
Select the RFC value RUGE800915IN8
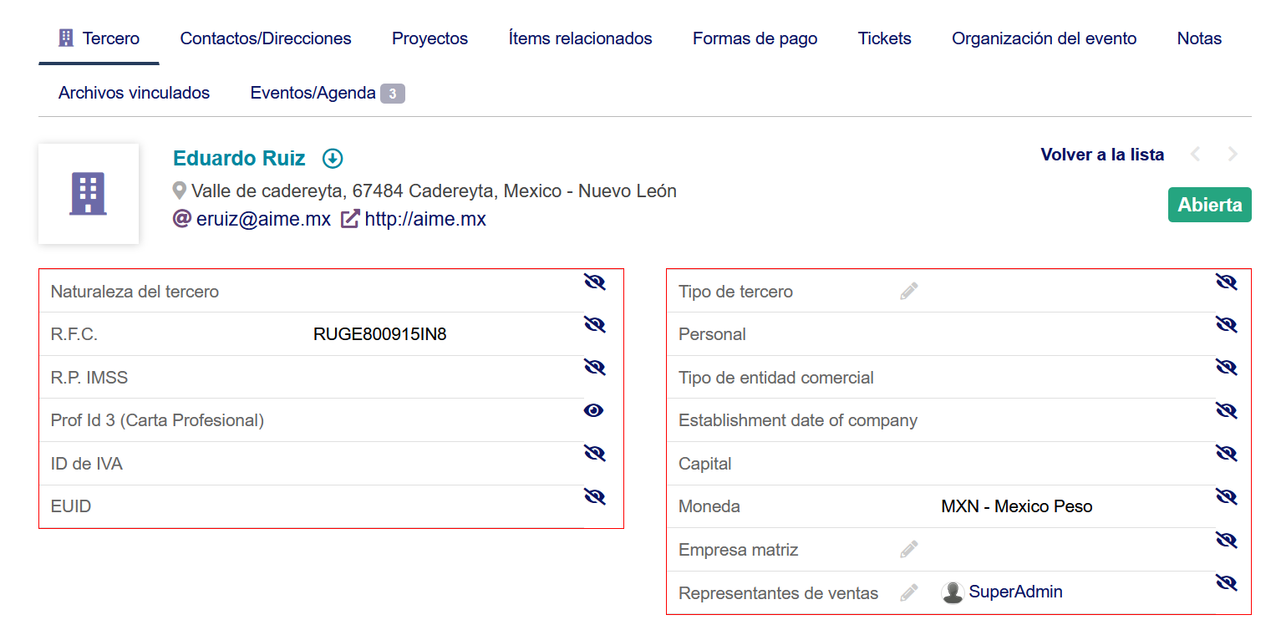coord(380,334)
